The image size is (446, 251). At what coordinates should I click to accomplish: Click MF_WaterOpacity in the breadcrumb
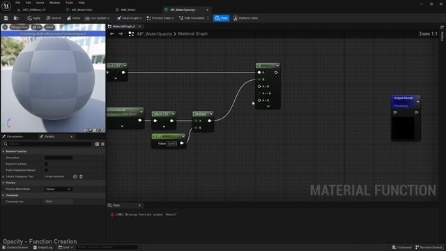155,34
